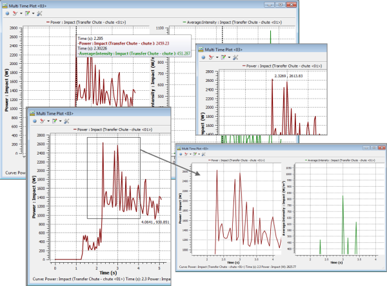Click the blue sphere icon in the tooltip plot window
The width and height of the screenshot is (387, 286).
6,13
